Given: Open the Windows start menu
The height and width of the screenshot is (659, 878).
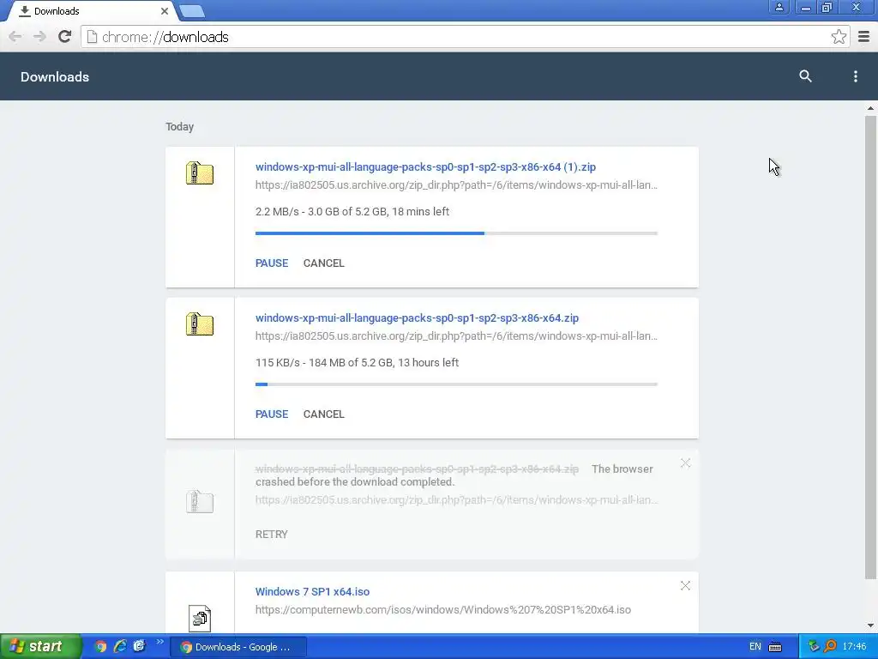Looking at the screenshot, I should click(39, 646).
